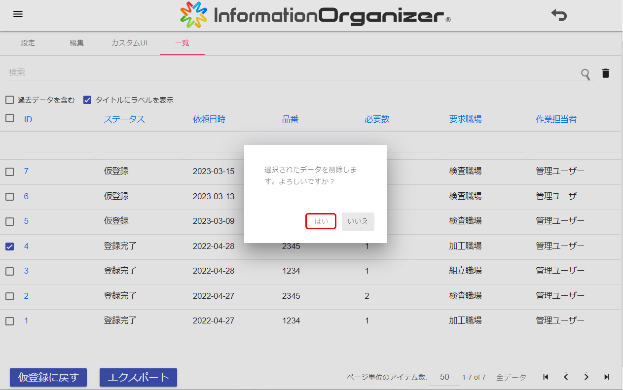Go to next page arrow
The height and width of the screenshot is (390, 623).
(x=586, y=377)
